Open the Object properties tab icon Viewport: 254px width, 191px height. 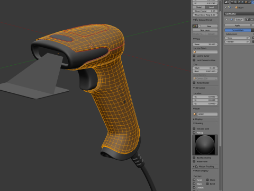click(x=246, y=2)
